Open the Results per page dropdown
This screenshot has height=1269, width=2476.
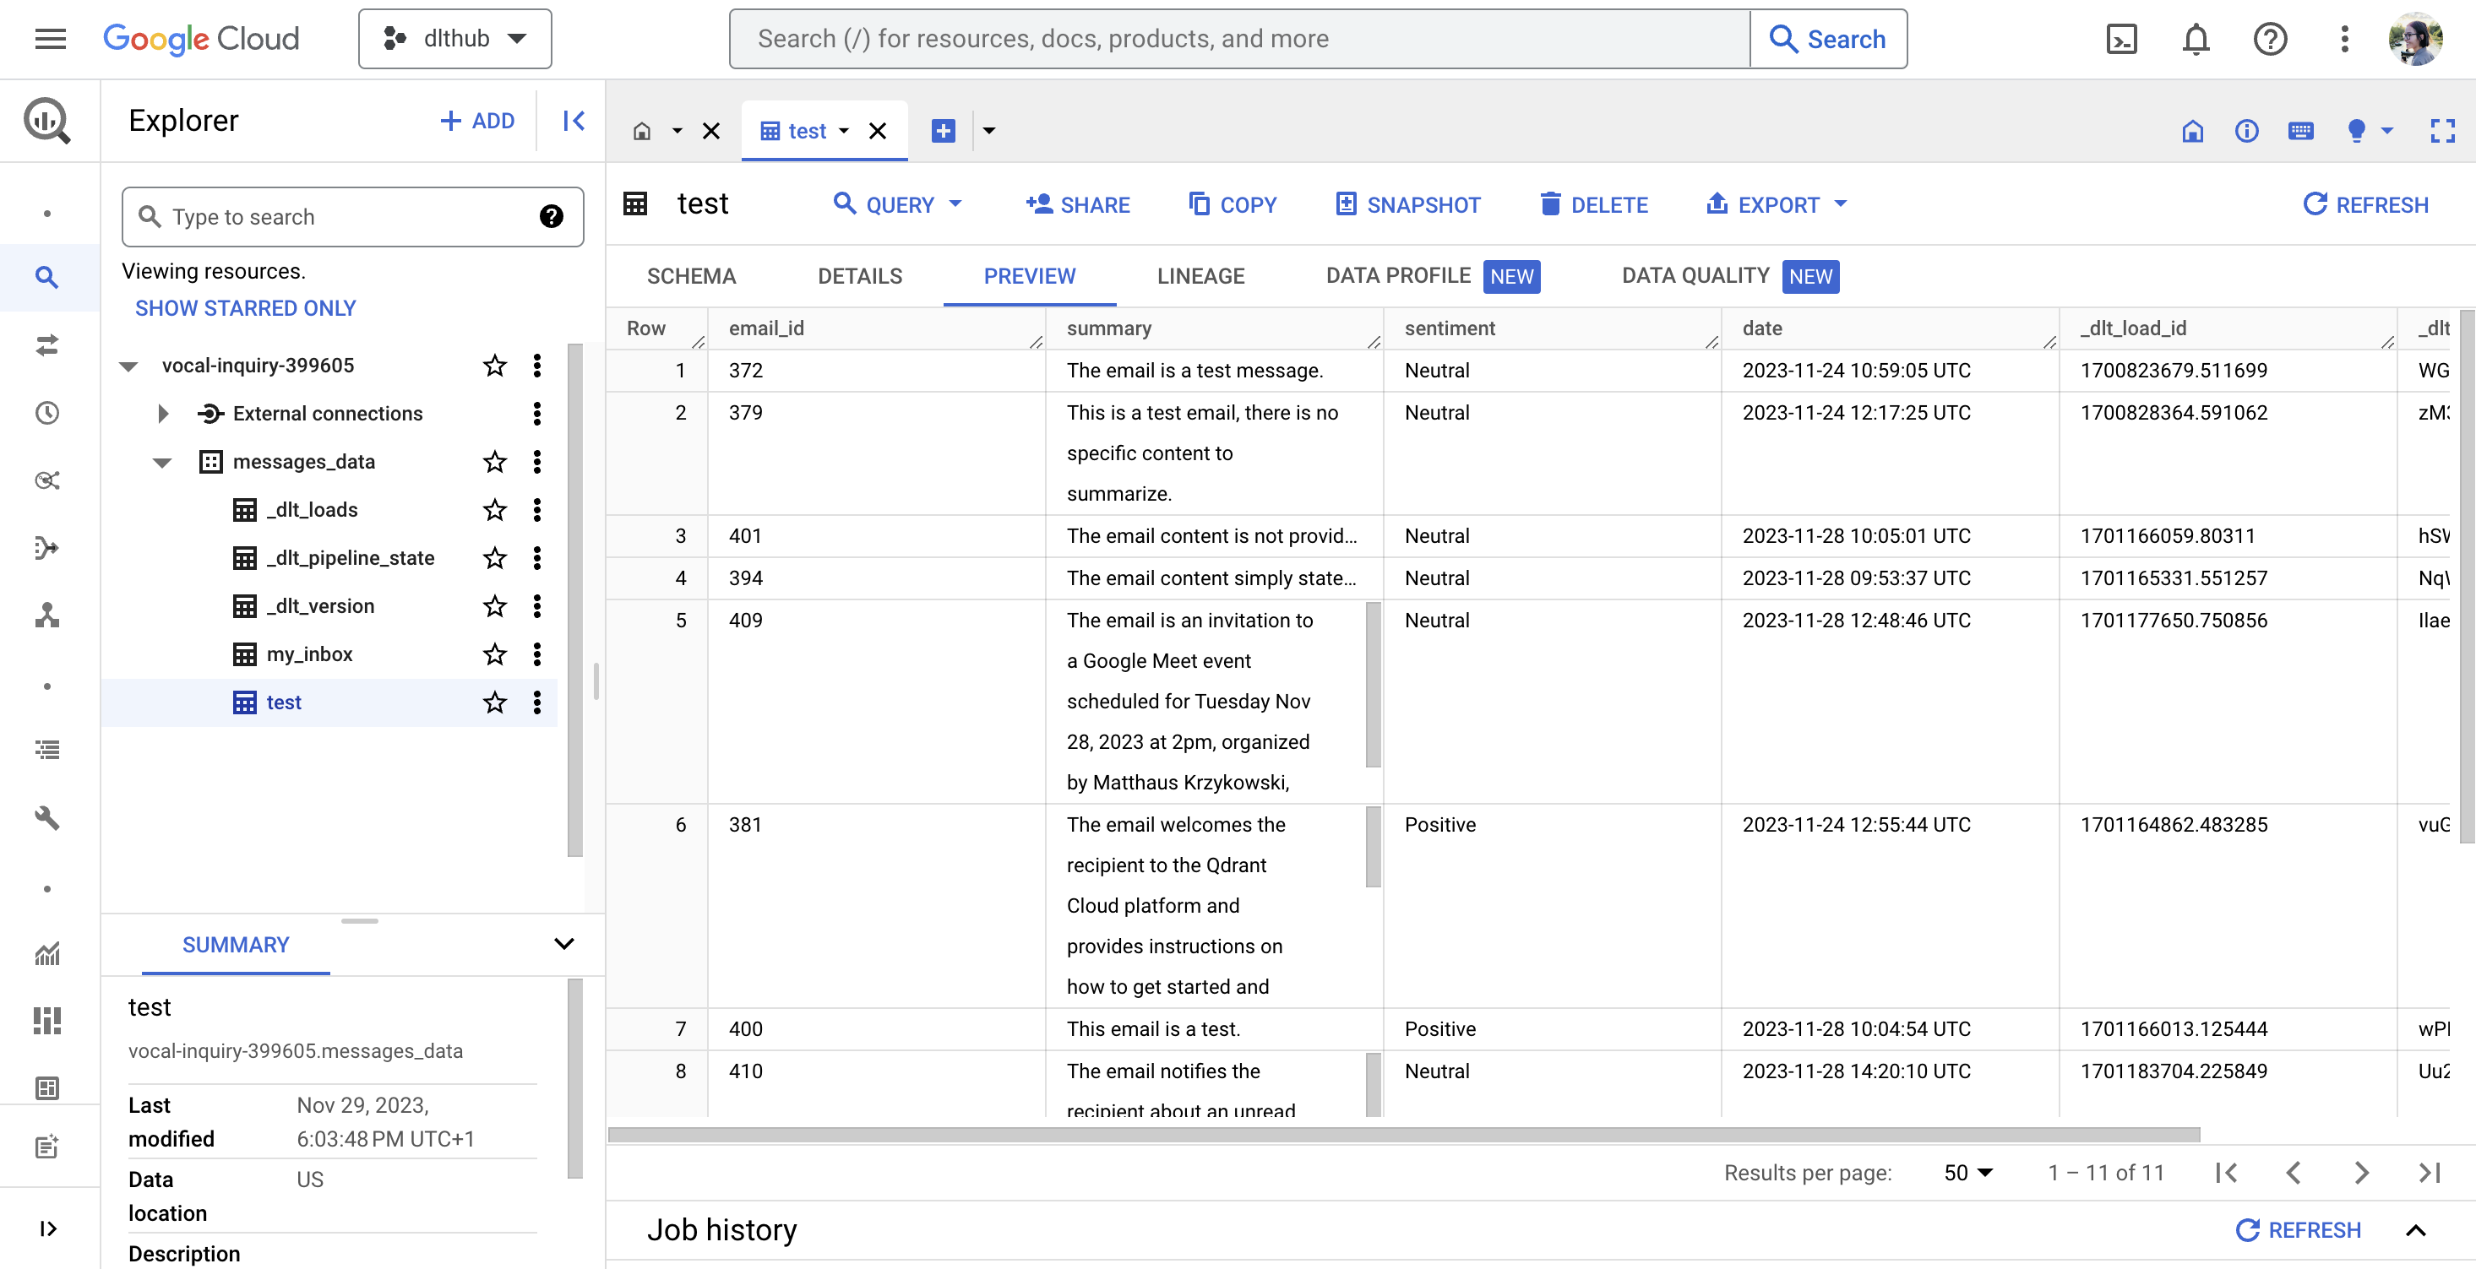pos(1966,1172)
